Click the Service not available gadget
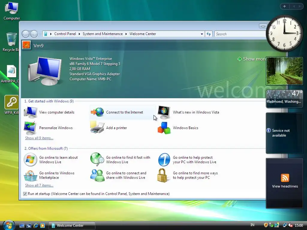 coord(284,133)
